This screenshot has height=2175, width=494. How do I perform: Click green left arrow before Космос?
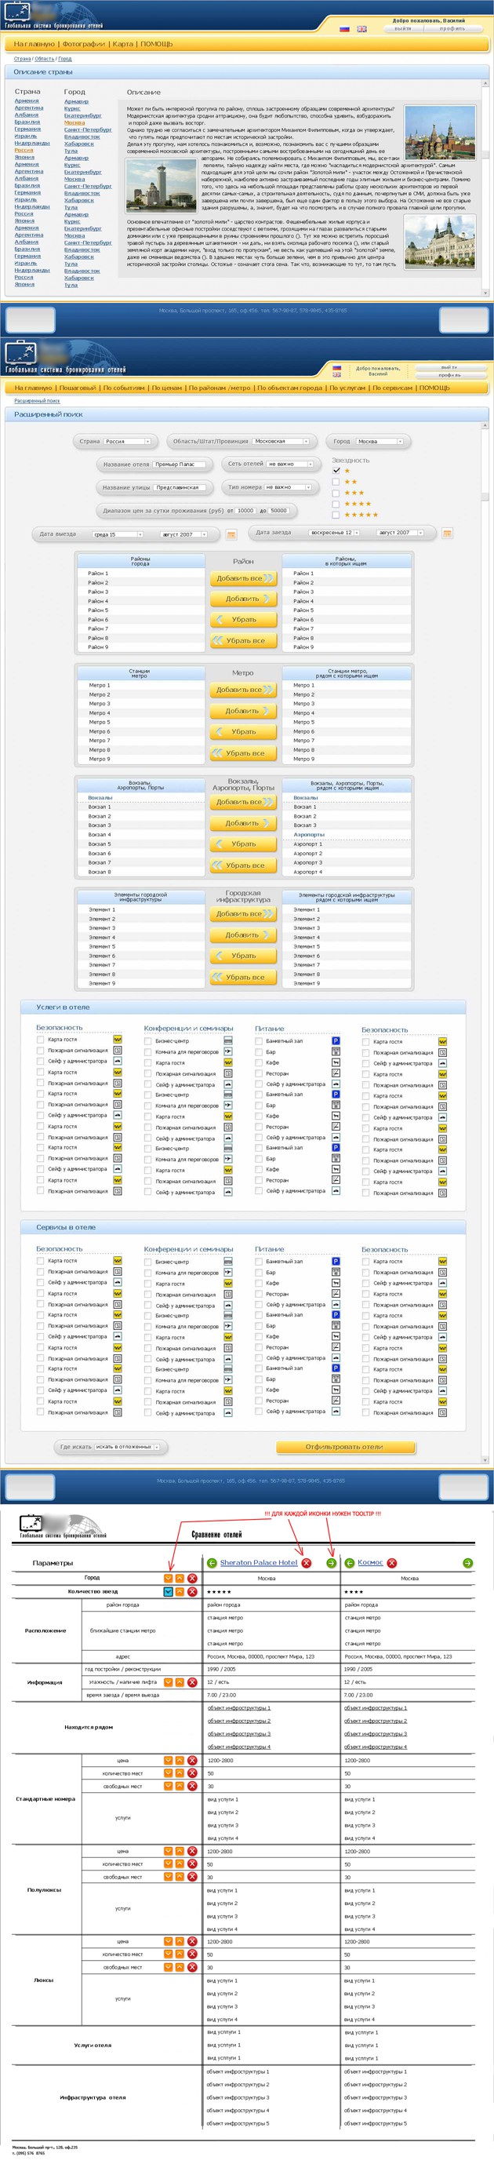point(350,1563)
